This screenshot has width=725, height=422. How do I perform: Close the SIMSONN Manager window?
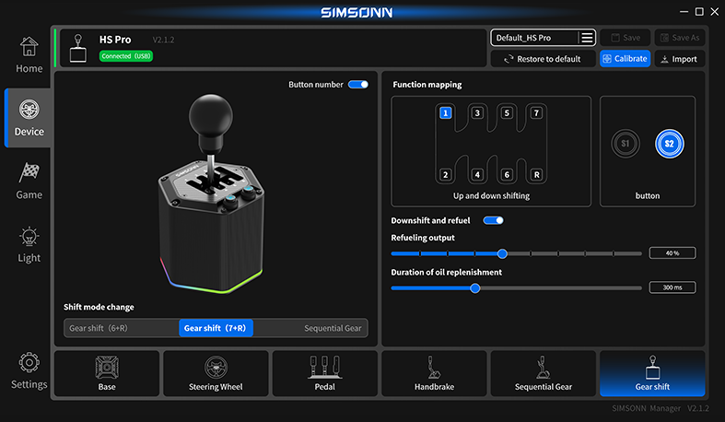(x=714, y=12)
